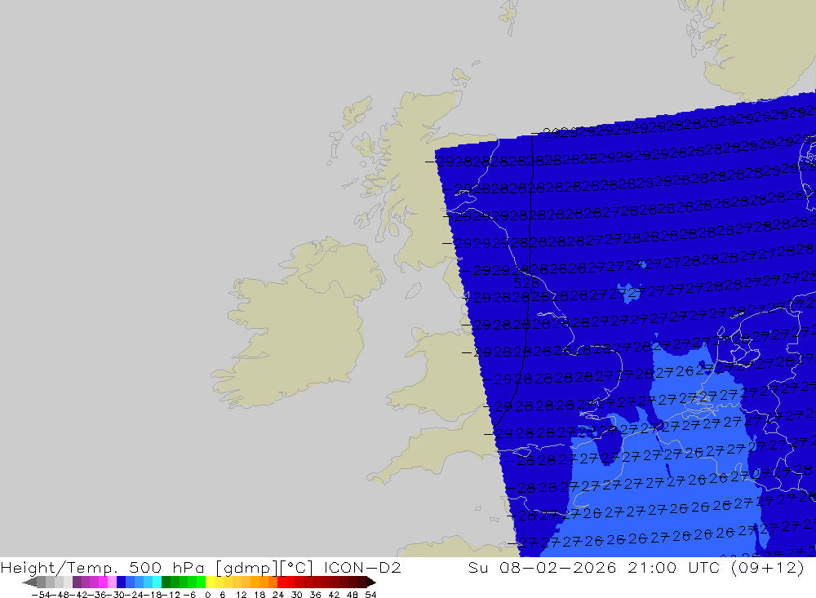The width and height of the screenshot is (816, 598).
Task: Click the 12 colorbar scale label
Action: [x=241, y=595]
